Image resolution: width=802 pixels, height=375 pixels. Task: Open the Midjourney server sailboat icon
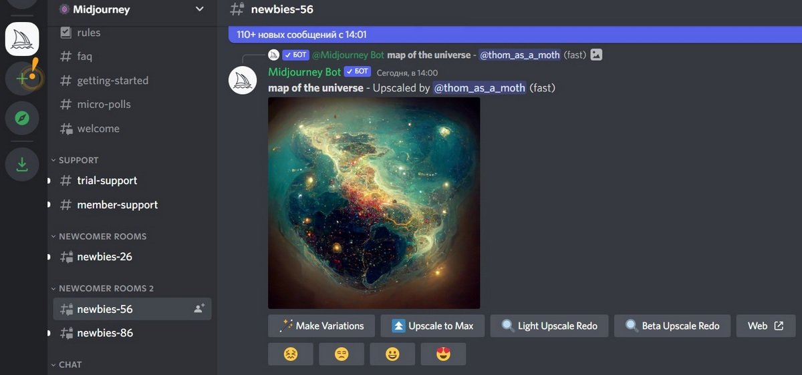pos(22,39)
